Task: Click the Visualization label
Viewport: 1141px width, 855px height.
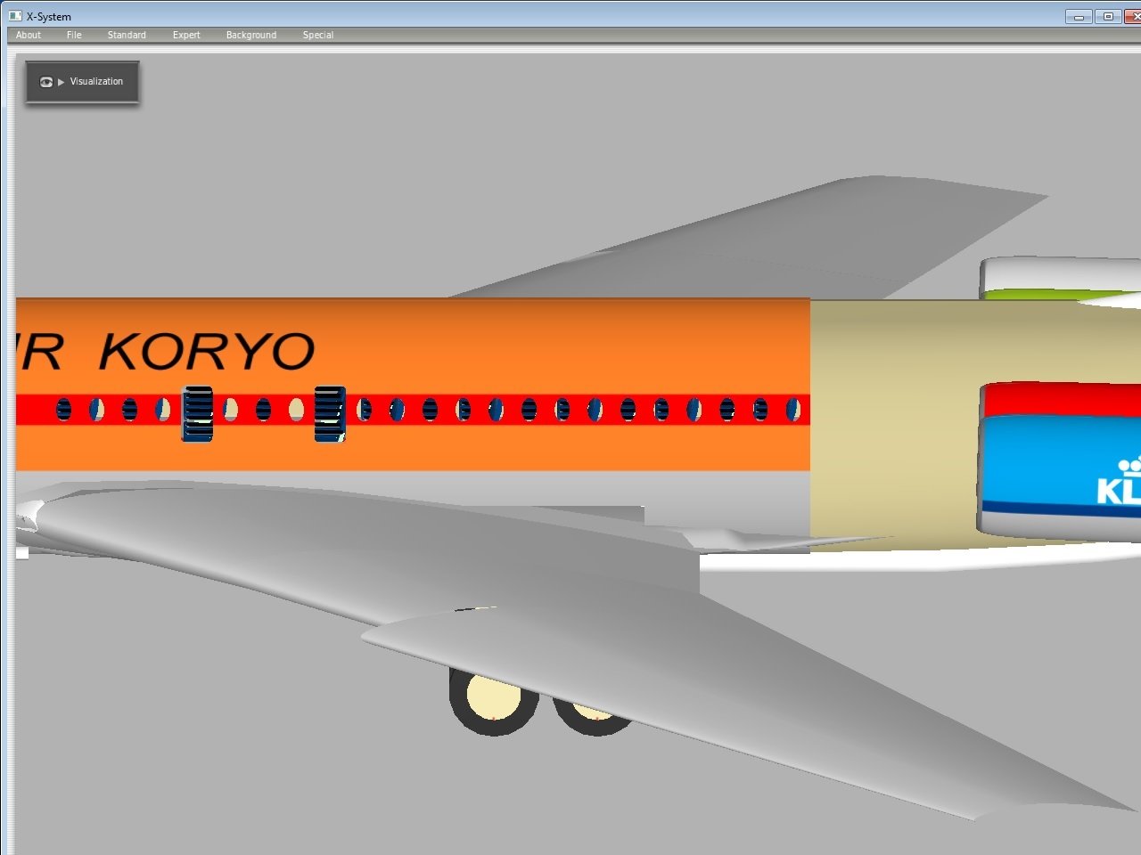Action: click(x=96, y=81)
